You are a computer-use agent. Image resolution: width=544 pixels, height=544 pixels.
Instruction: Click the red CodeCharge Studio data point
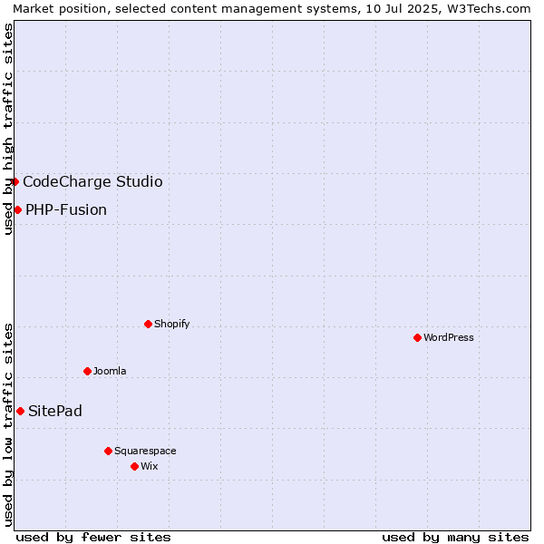click(x=15, y=182)
